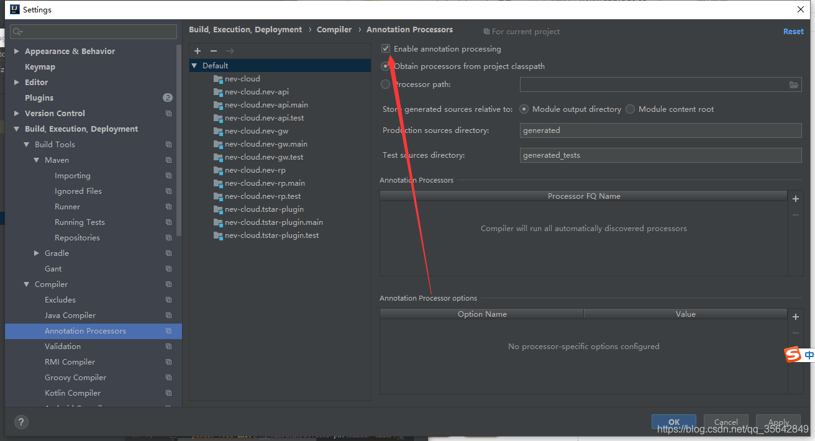
Task: Open Keymap settings
Action: [x=40, y=67]
